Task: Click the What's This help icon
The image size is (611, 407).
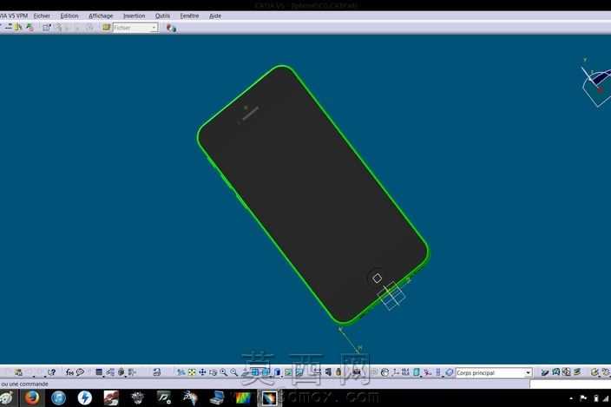Action: [x=51, y=372]
